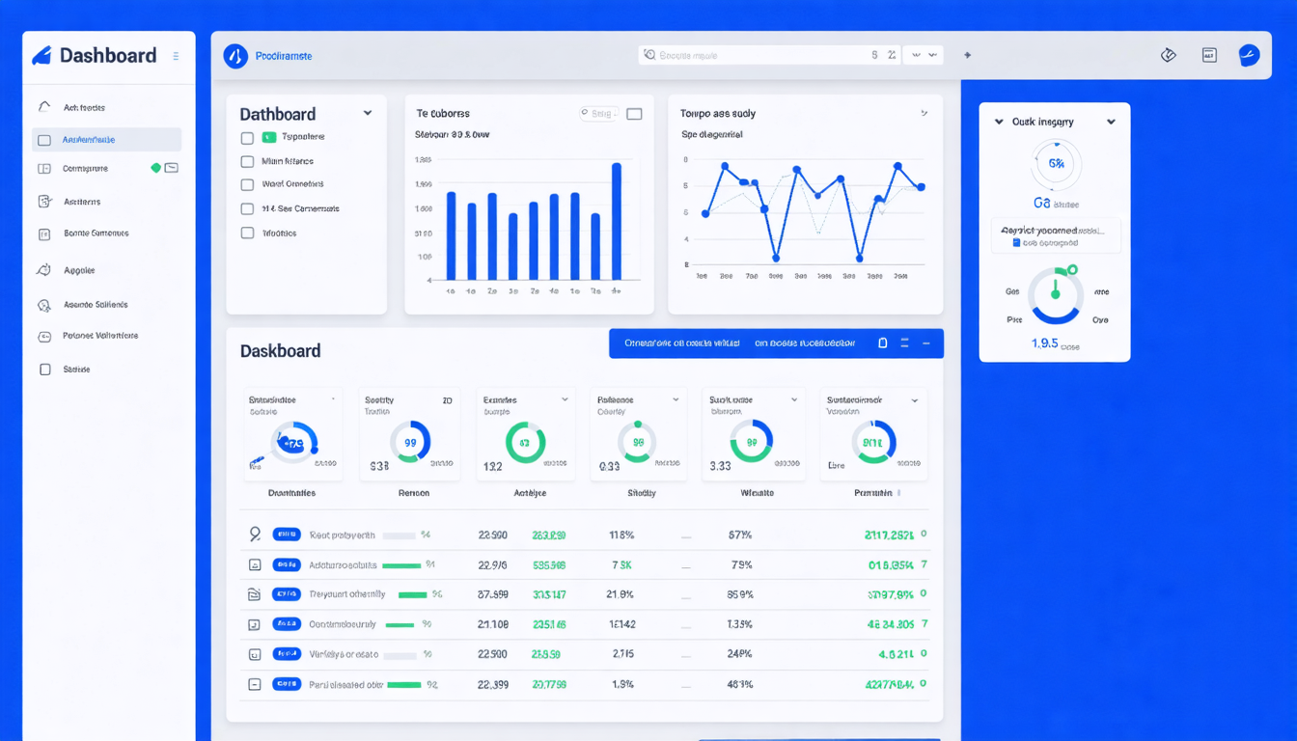1297x741 pixels.
Task: Toggle the square checkbox in the 24% table row
Action: point(255,654)
